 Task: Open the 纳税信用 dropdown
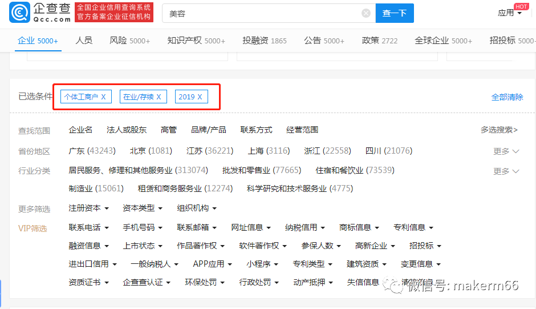click(305, 227)
